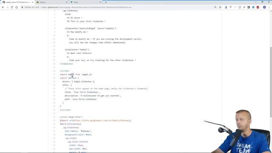The height and width of the screenshot is (153, 272).
Task: Open the Vue devtools extension icon
Action: (230, 7)
